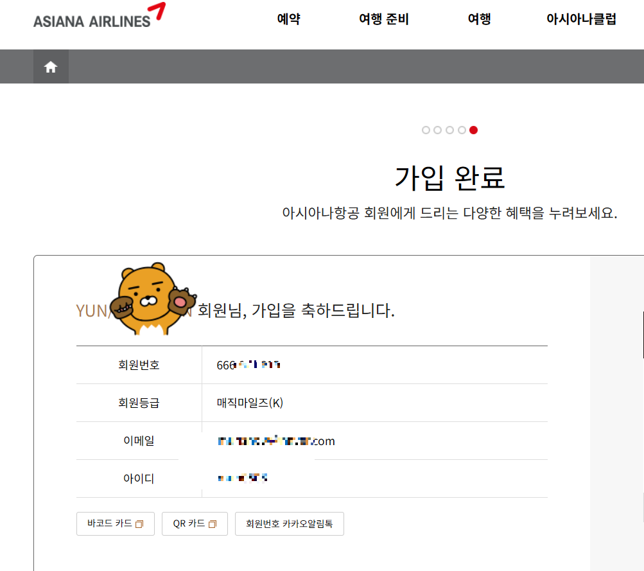Go to the home icon
The width and height of the screenshot is (644, 571).
51,67
